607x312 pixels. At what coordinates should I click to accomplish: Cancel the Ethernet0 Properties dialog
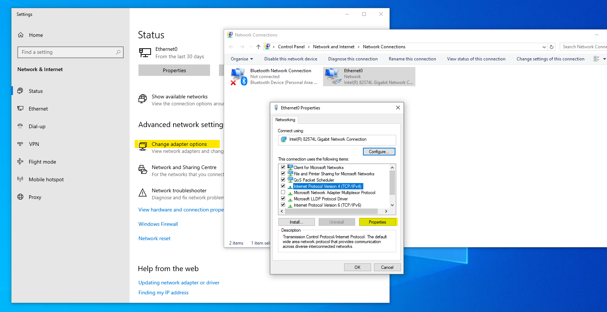coord(387,267)
